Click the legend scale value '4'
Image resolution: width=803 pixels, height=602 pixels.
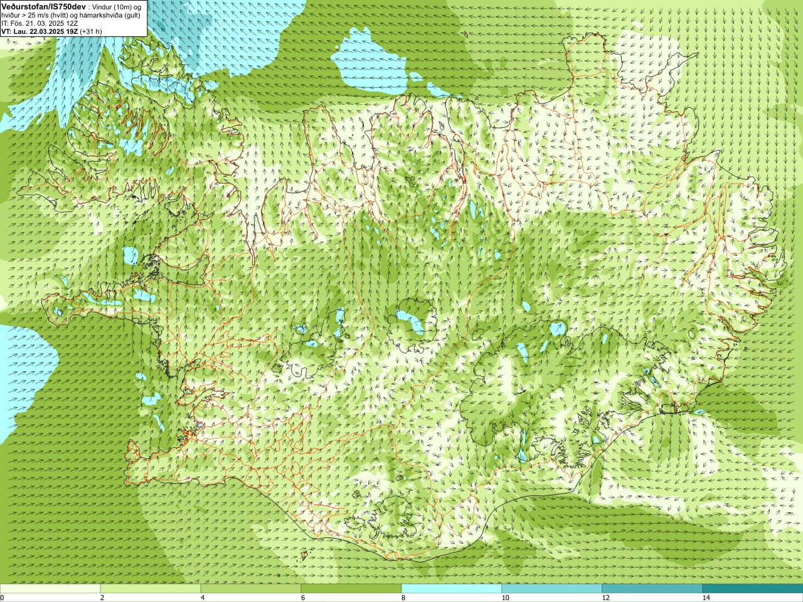(203, 598)
